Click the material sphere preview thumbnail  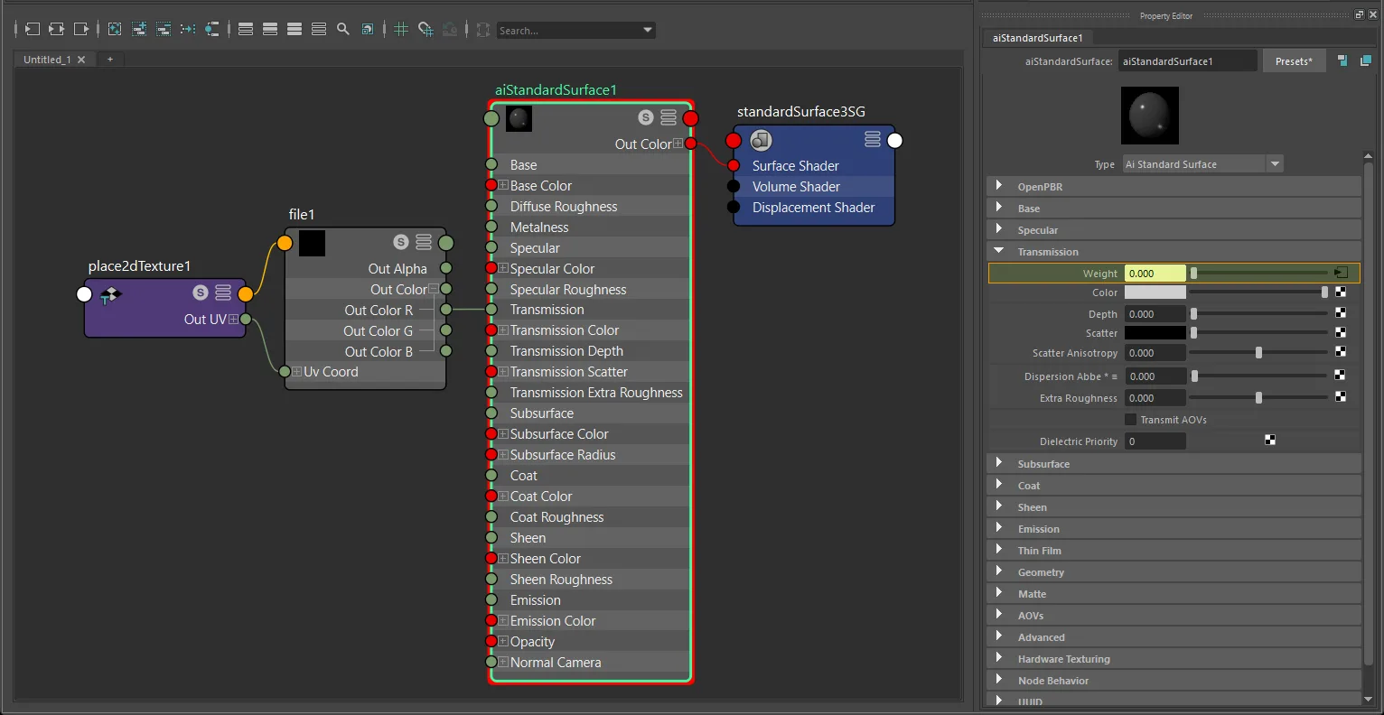pos(1150,116)
